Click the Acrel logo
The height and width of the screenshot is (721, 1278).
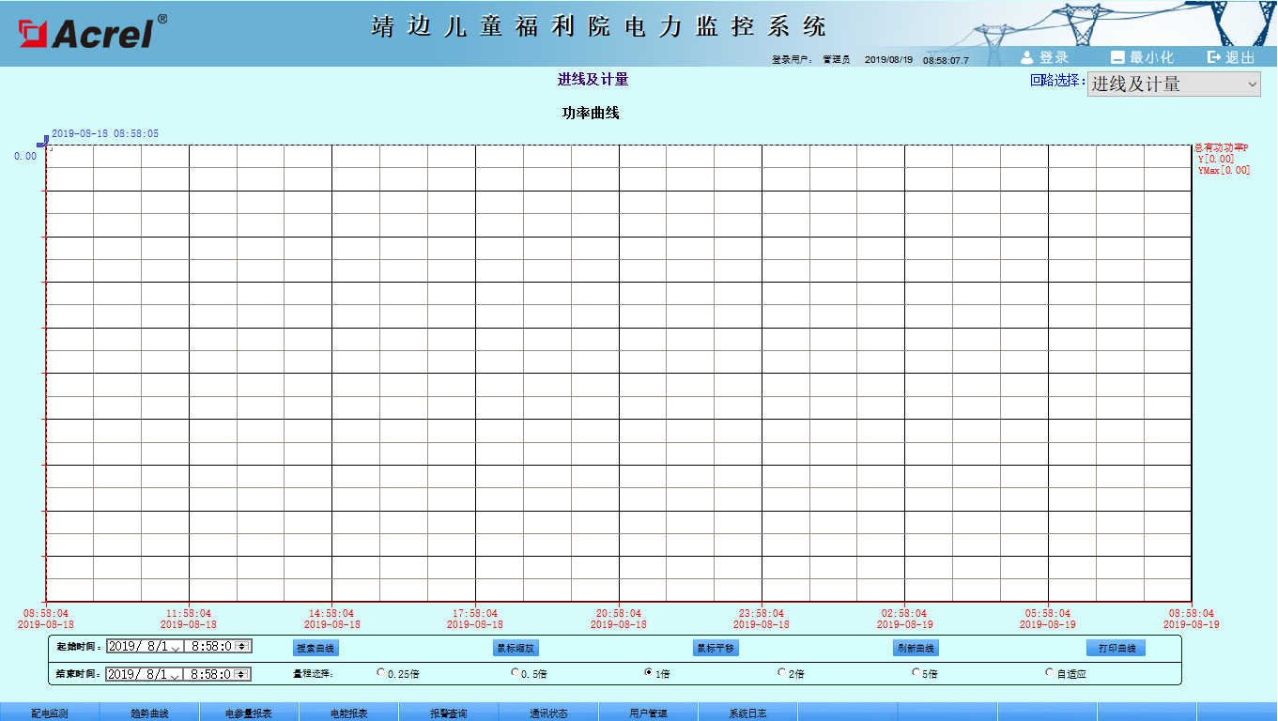tap(92, 32)
